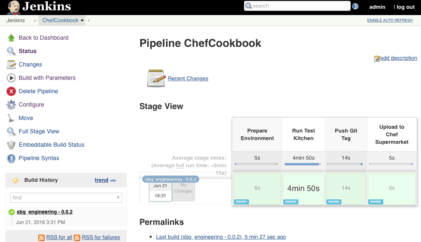Screen dimensions: 421x242
Task: Click the add description link
Action: coord(398,58)
